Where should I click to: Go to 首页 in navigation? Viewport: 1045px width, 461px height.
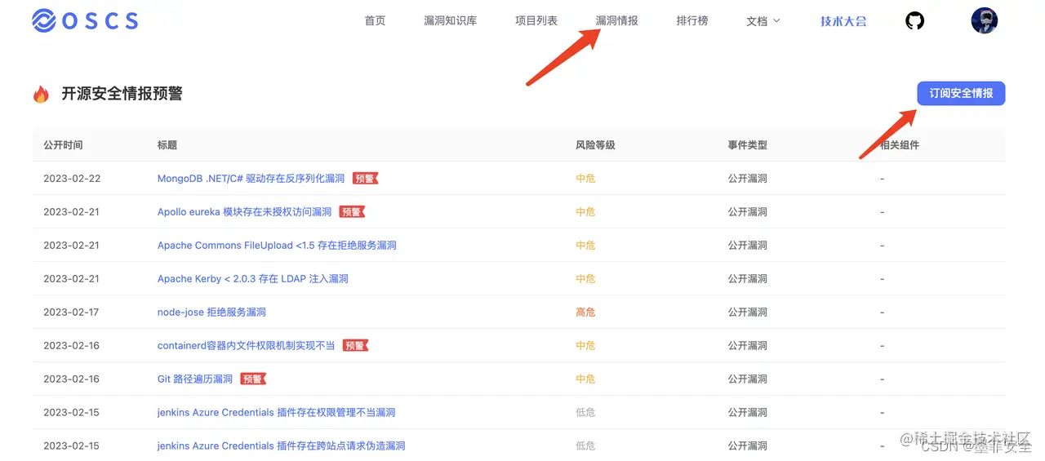tap(375, 20)
